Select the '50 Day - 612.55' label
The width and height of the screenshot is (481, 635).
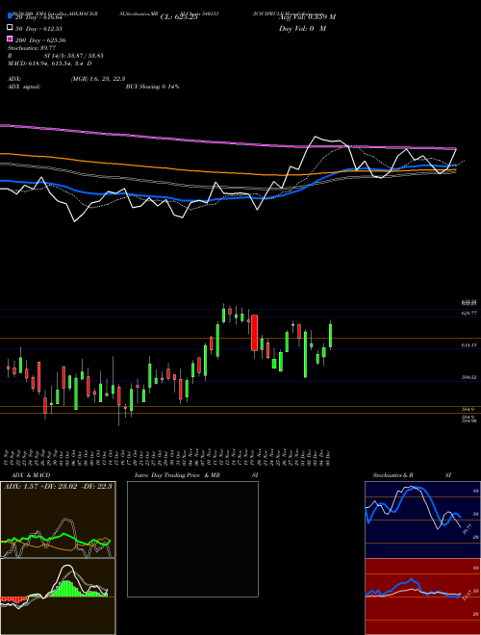[x=38, y=29]
